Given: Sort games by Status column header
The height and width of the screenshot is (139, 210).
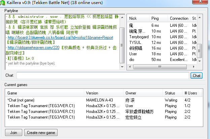Looking at the screenshot, I should [x=173, y=93].
